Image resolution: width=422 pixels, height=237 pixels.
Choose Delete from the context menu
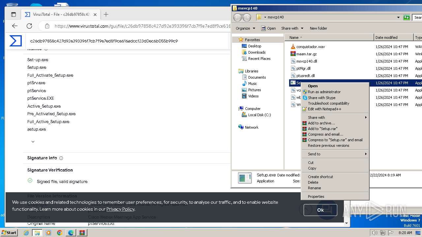[x=335, y=182]
